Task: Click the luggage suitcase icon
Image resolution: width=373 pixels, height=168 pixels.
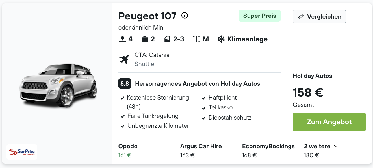Action: point(145,39)
